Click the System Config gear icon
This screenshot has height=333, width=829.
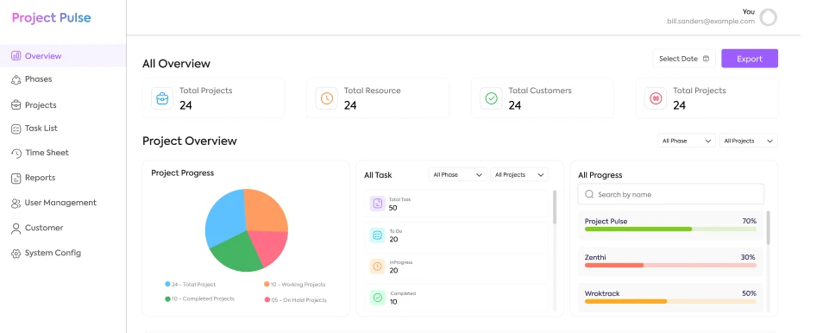pyautogui.click(x=16, y=253)
